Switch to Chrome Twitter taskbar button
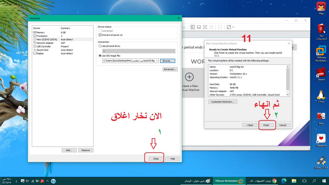329x185 pixels. tap(263, 181)
